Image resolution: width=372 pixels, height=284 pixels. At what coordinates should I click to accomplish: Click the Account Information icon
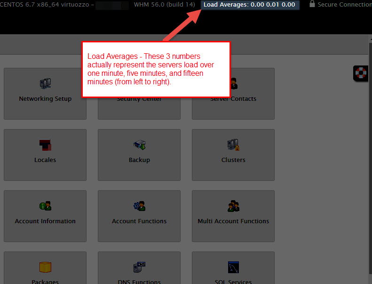click(x=45, y=206)
